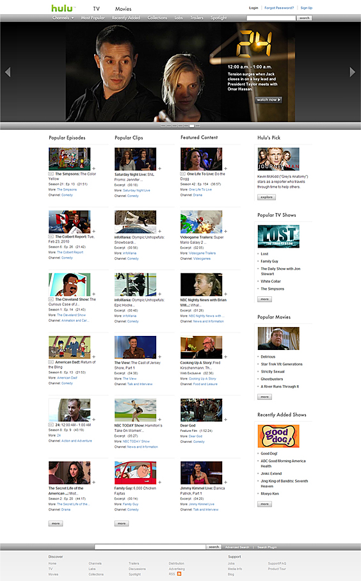This screenshot has width=361, height=581.
Task: Go to Most Popular
Action: point(93,18)
